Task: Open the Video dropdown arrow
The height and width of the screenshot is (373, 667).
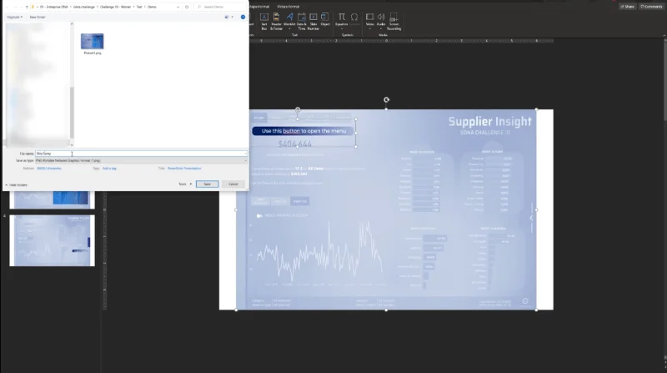Action: coord(369,28)
